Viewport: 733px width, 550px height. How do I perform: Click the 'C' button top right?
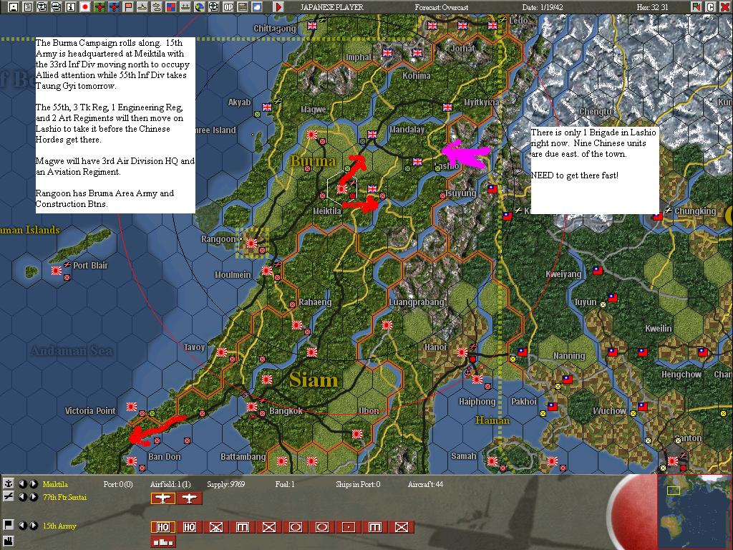pos(710,7)
